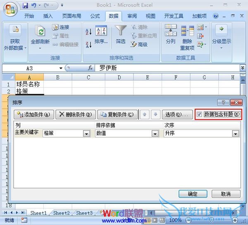Click the Redo icon in quick access toolbar
The width and height of the screenshot is (248, 225).
46,5
